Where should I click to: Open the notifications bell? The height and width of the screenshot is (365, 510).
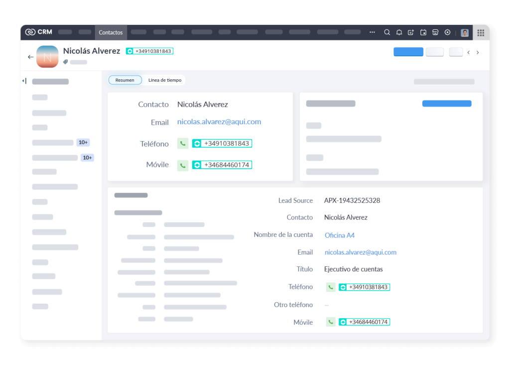pos(399,32)
